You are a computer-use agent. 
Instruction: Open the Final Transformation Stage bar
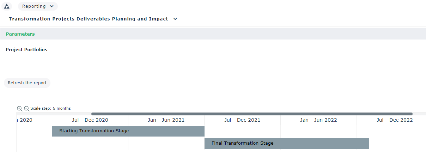click(287, 144)
